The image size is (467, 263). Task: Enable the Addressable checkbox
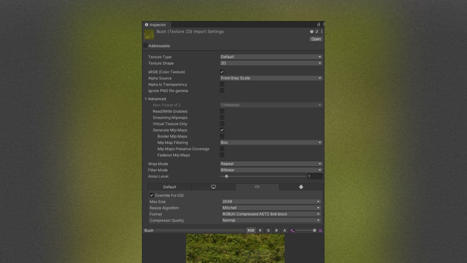tap(145, 46)
